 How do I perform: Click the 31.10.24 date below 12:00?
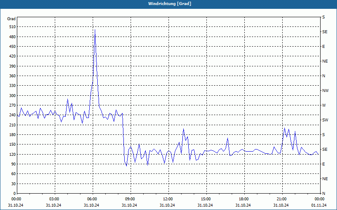coord(167,205)
